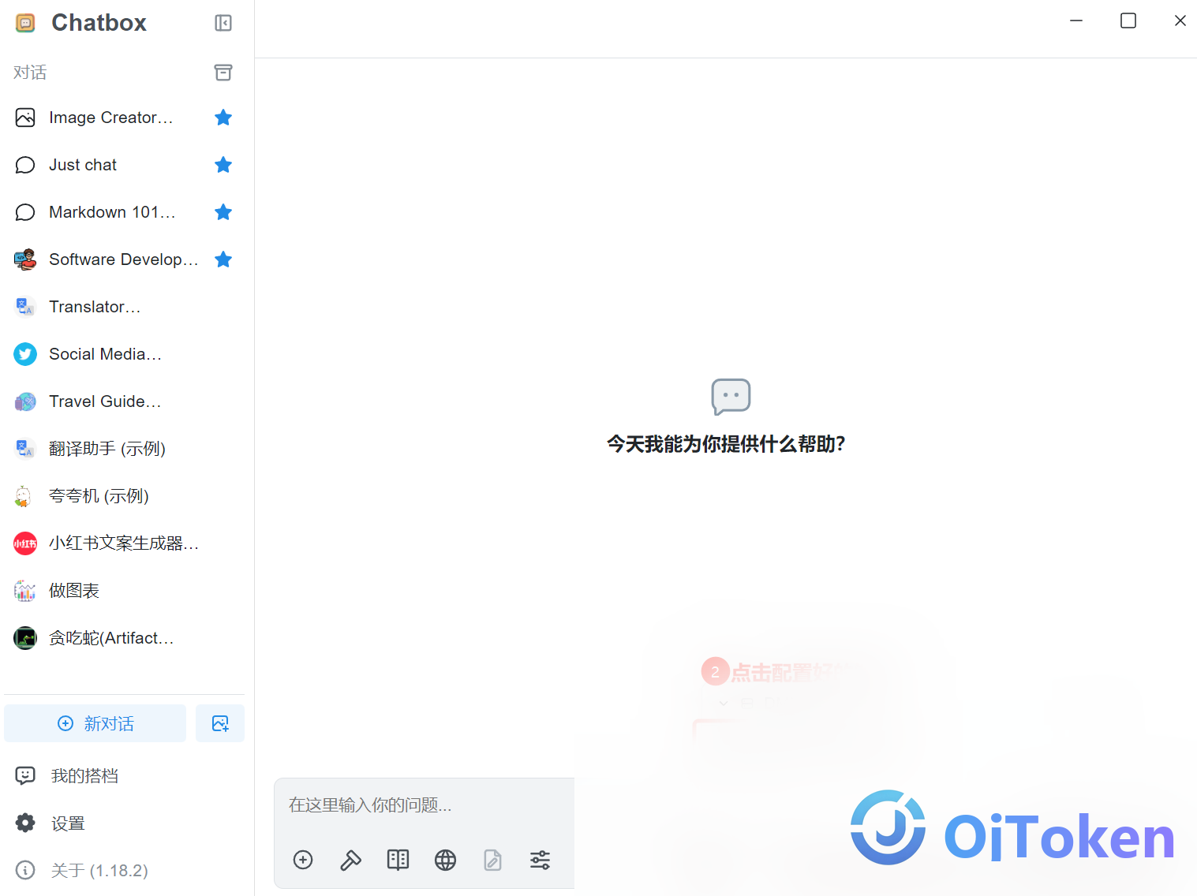Open conversation settings sliders icon
1197x896 pixels.
pyautogui.click(x=540, y=860)
